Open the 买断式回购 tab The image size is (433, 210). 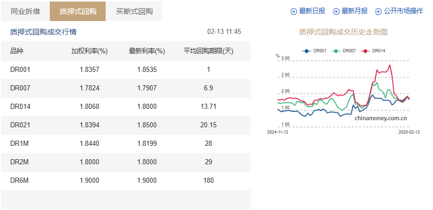click(134, 11)
